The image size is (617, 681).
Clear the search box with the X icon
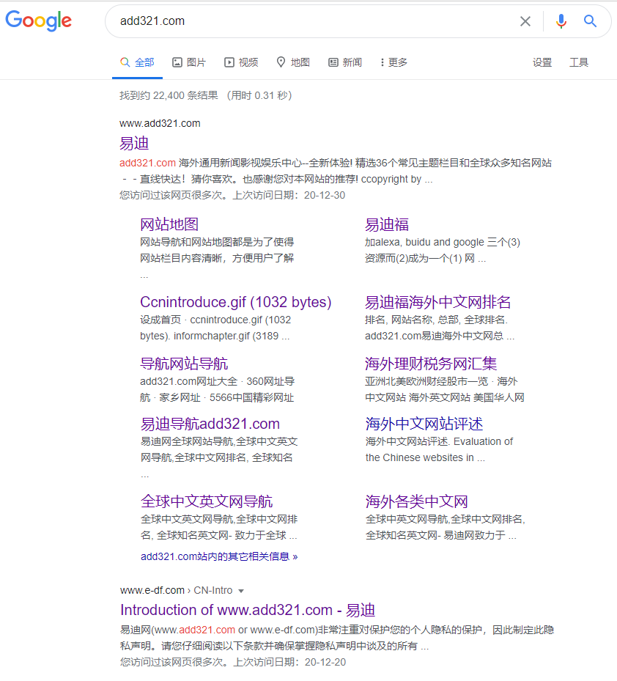click(x=525, y=21)
